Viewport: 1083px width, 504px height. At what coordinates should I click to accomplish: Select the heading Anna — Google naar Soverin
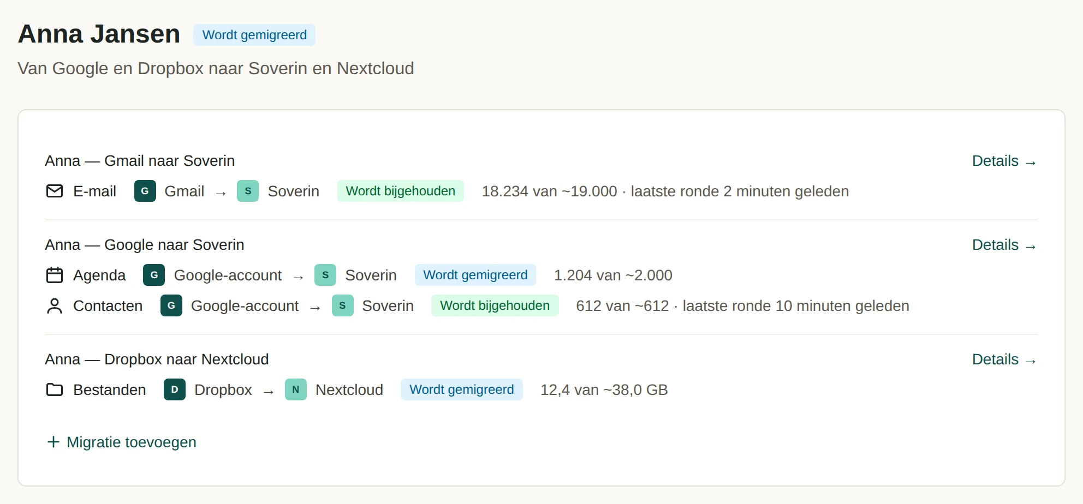(x=145, y=245)
